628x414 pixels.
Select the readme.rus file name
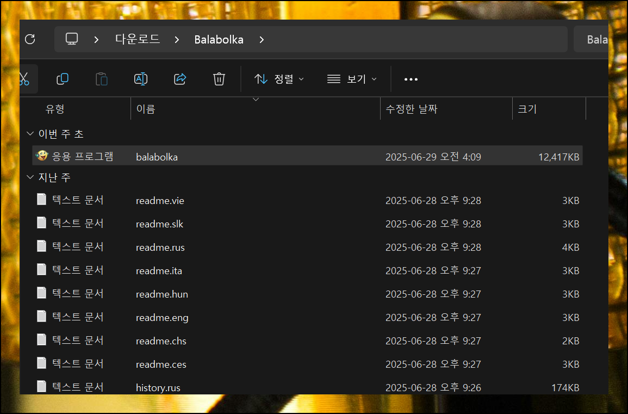click(160, 248)
